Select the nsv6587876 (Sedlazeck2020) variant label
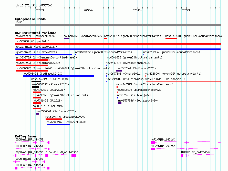 [x=84, y=36]
